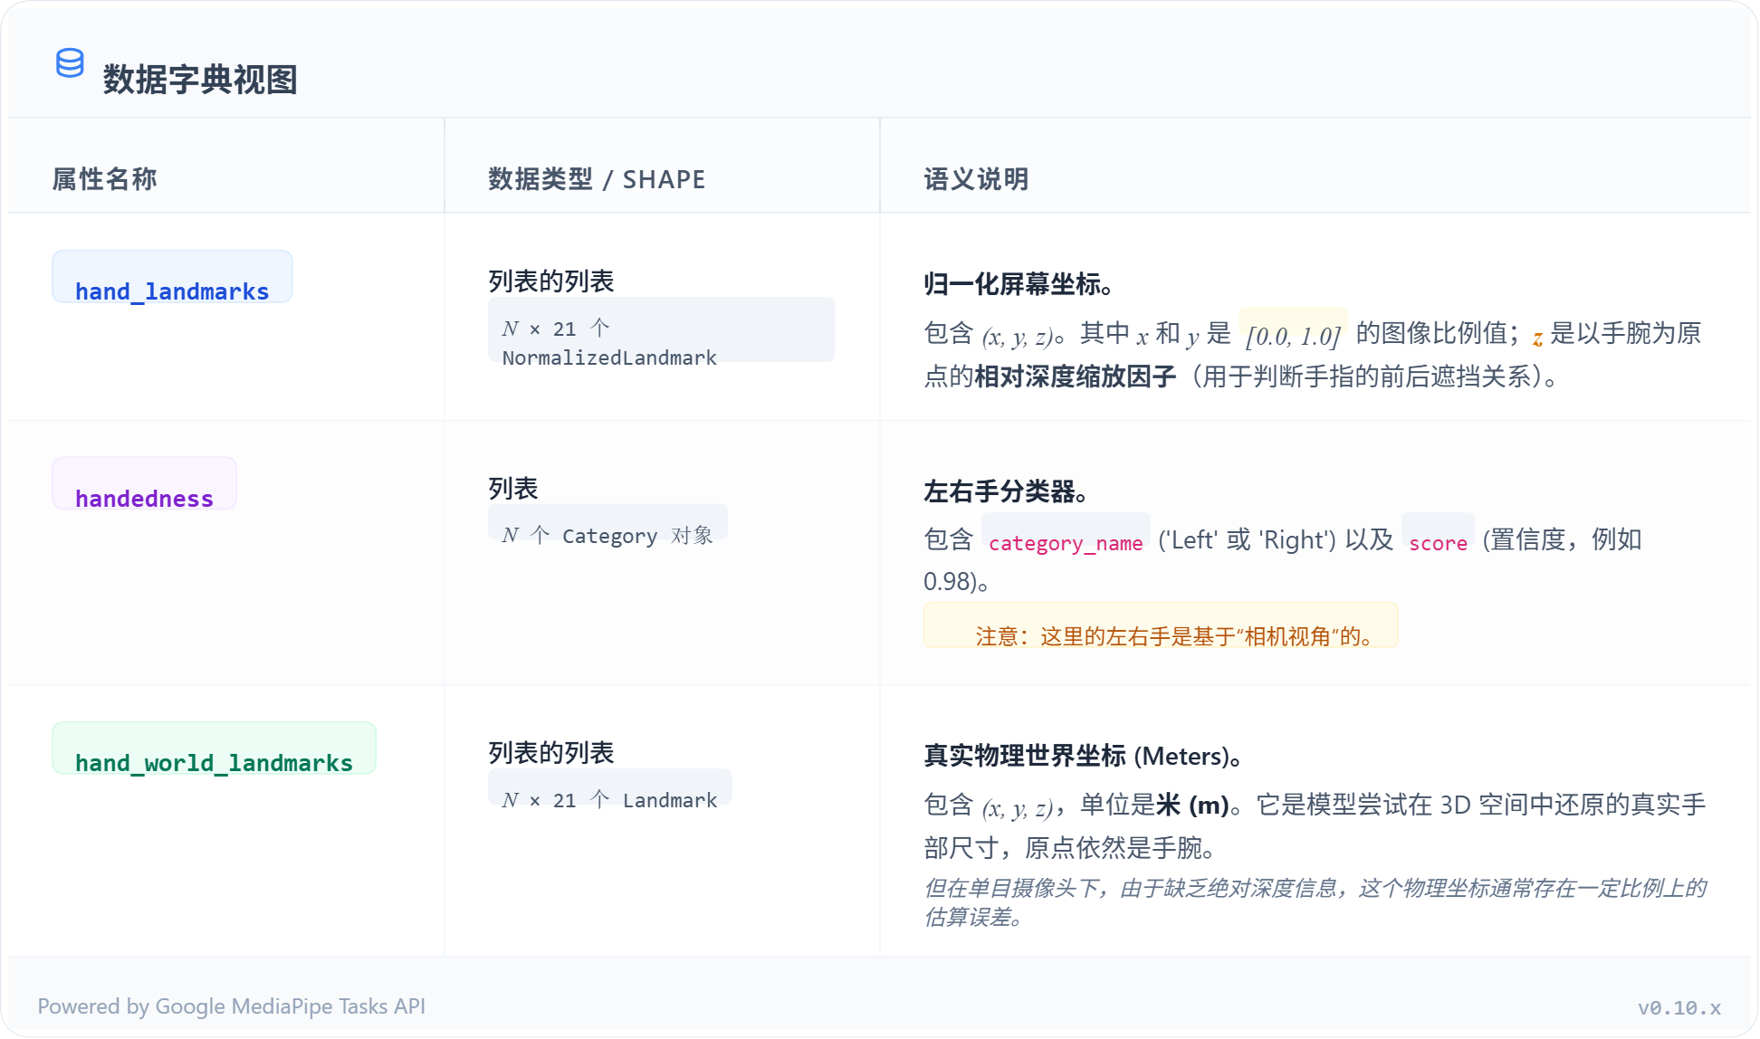Click the bold 米 (m) unit text
1760x1039 pixels.
click(1192, 805)
